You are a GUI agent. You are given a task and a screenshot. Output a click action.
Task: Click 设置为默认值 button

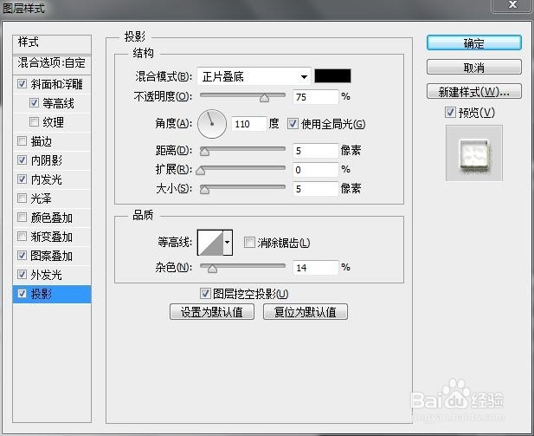(x=212, y=312)
